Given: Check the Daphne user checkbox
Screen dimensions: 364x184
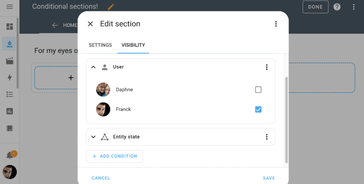Looking at the screenshot, I should coord(258,90).
